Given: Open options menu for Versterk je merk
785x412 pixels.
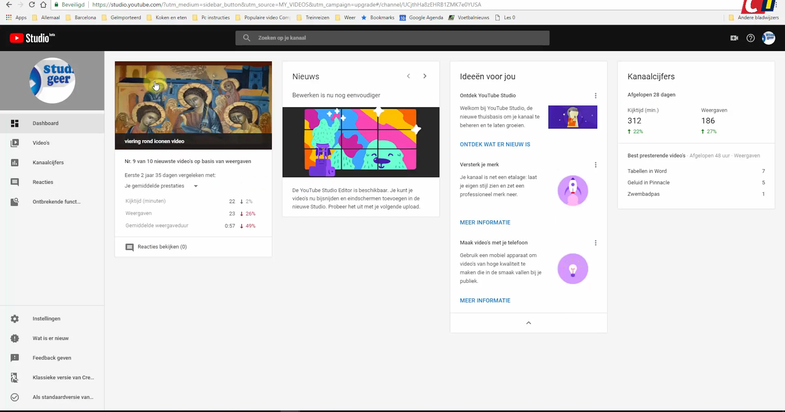Looking at the screenshot, I should point(595,164).
